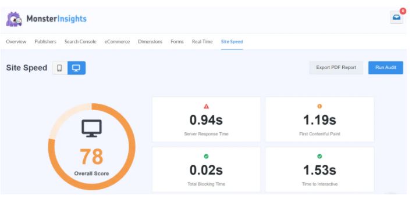Image resolution: width=419 pixels, height=210 pixels.
Task: Switch to desktop device view
Action: tap(76, 68)
